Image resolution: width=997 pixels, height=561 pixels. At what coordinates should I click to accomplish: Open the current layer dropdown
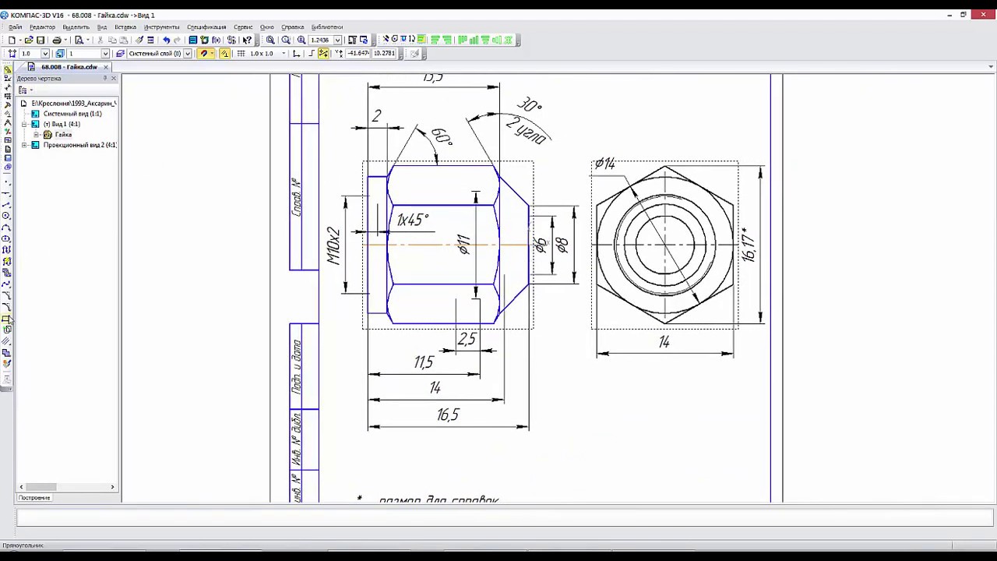click(x=188, y=54)
